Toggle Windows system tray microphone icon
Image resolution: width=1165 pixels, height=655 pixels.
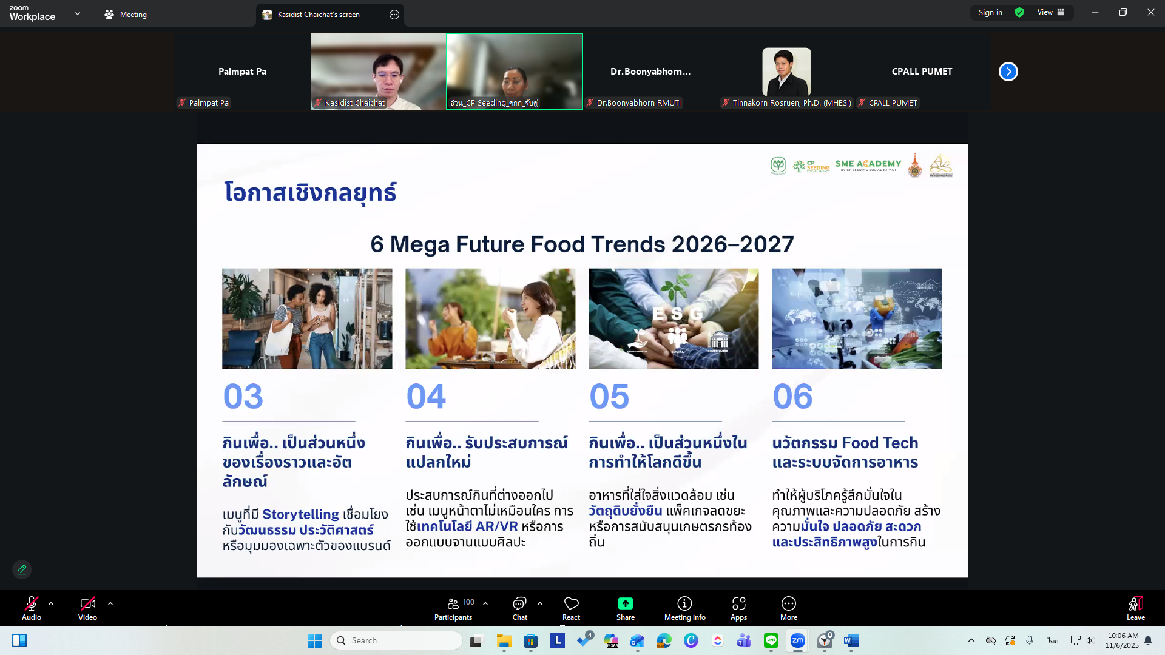pyautogui.click(x=1030, y=640)
